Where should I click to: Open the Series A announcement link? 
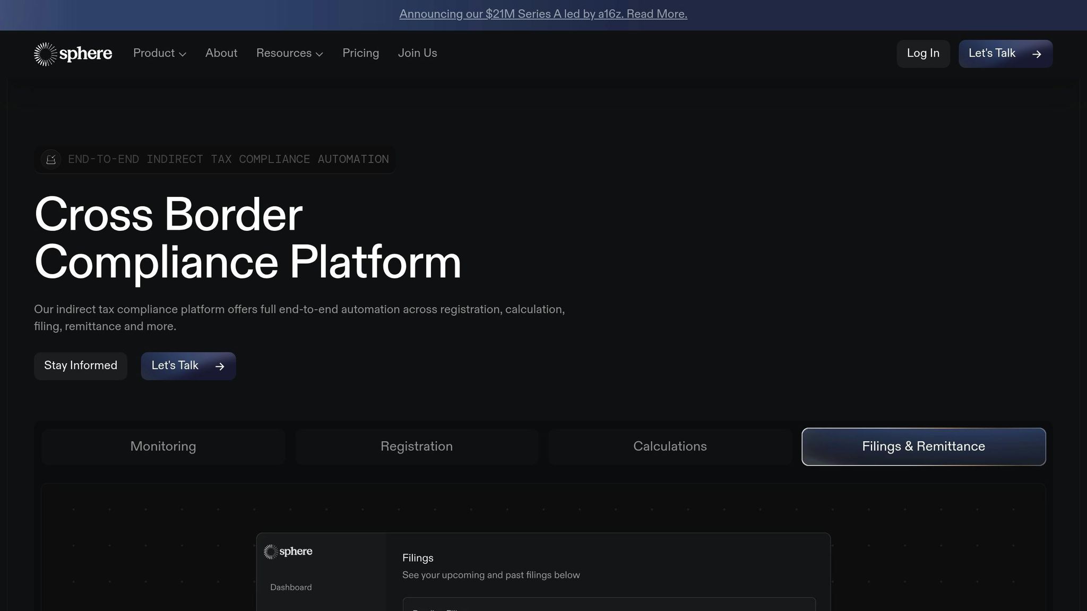[x=543, y=14]
